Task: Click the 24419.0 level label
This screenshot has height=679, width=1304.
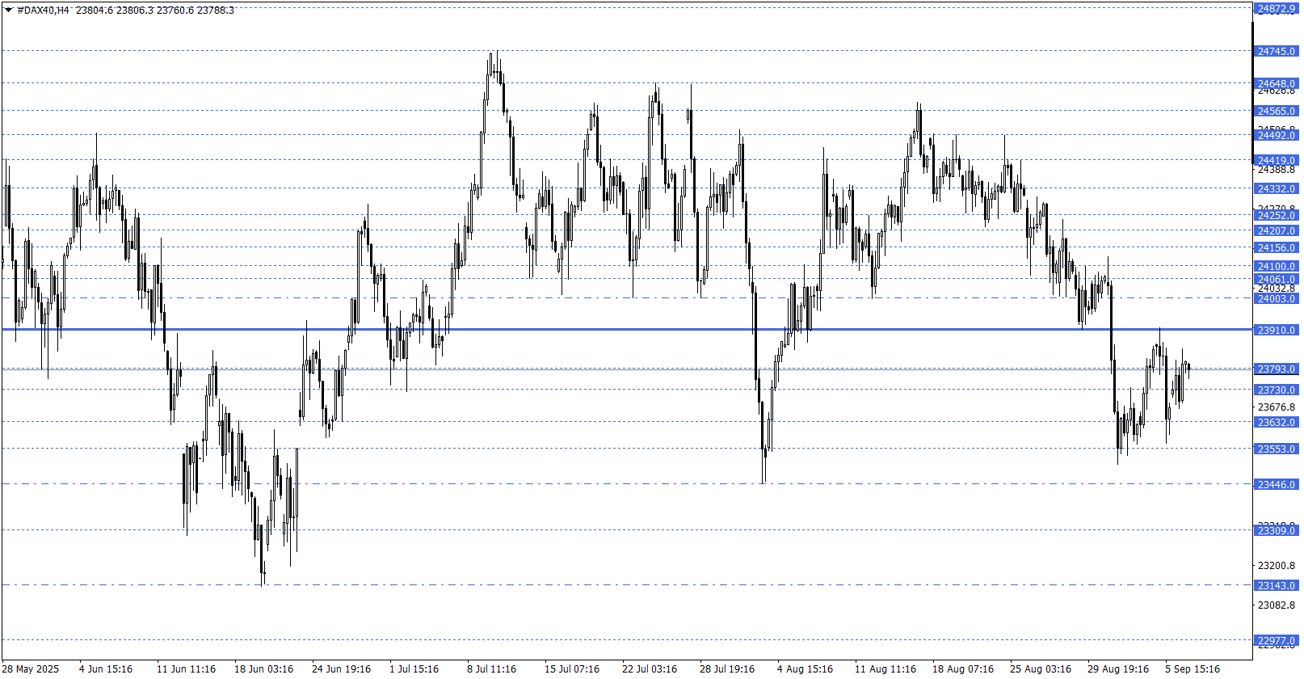Action: [x=1276, y=161]
